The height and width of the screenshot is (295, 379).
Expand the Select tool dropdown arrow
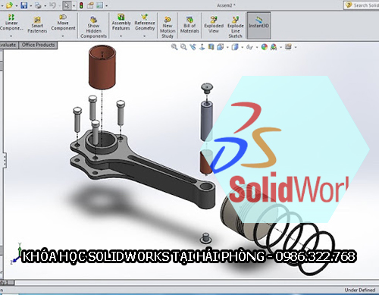click(x=74, y=5)
